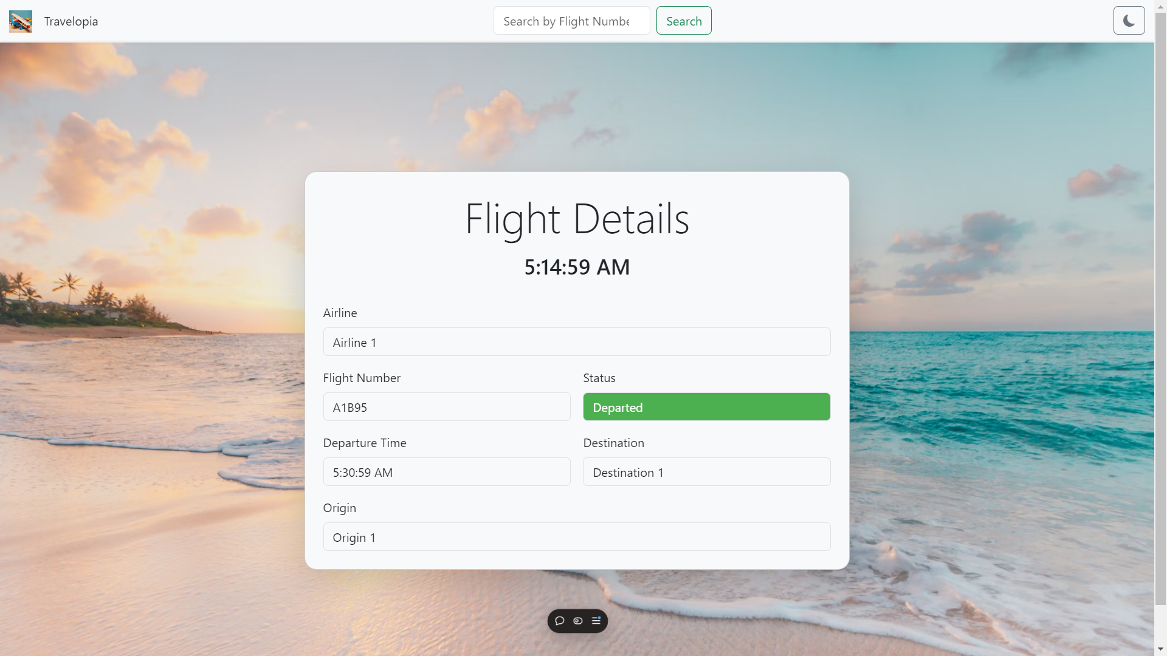Click the search magnifier icon button
This screenshot has width=1167, height=656.
coord(684,20)
